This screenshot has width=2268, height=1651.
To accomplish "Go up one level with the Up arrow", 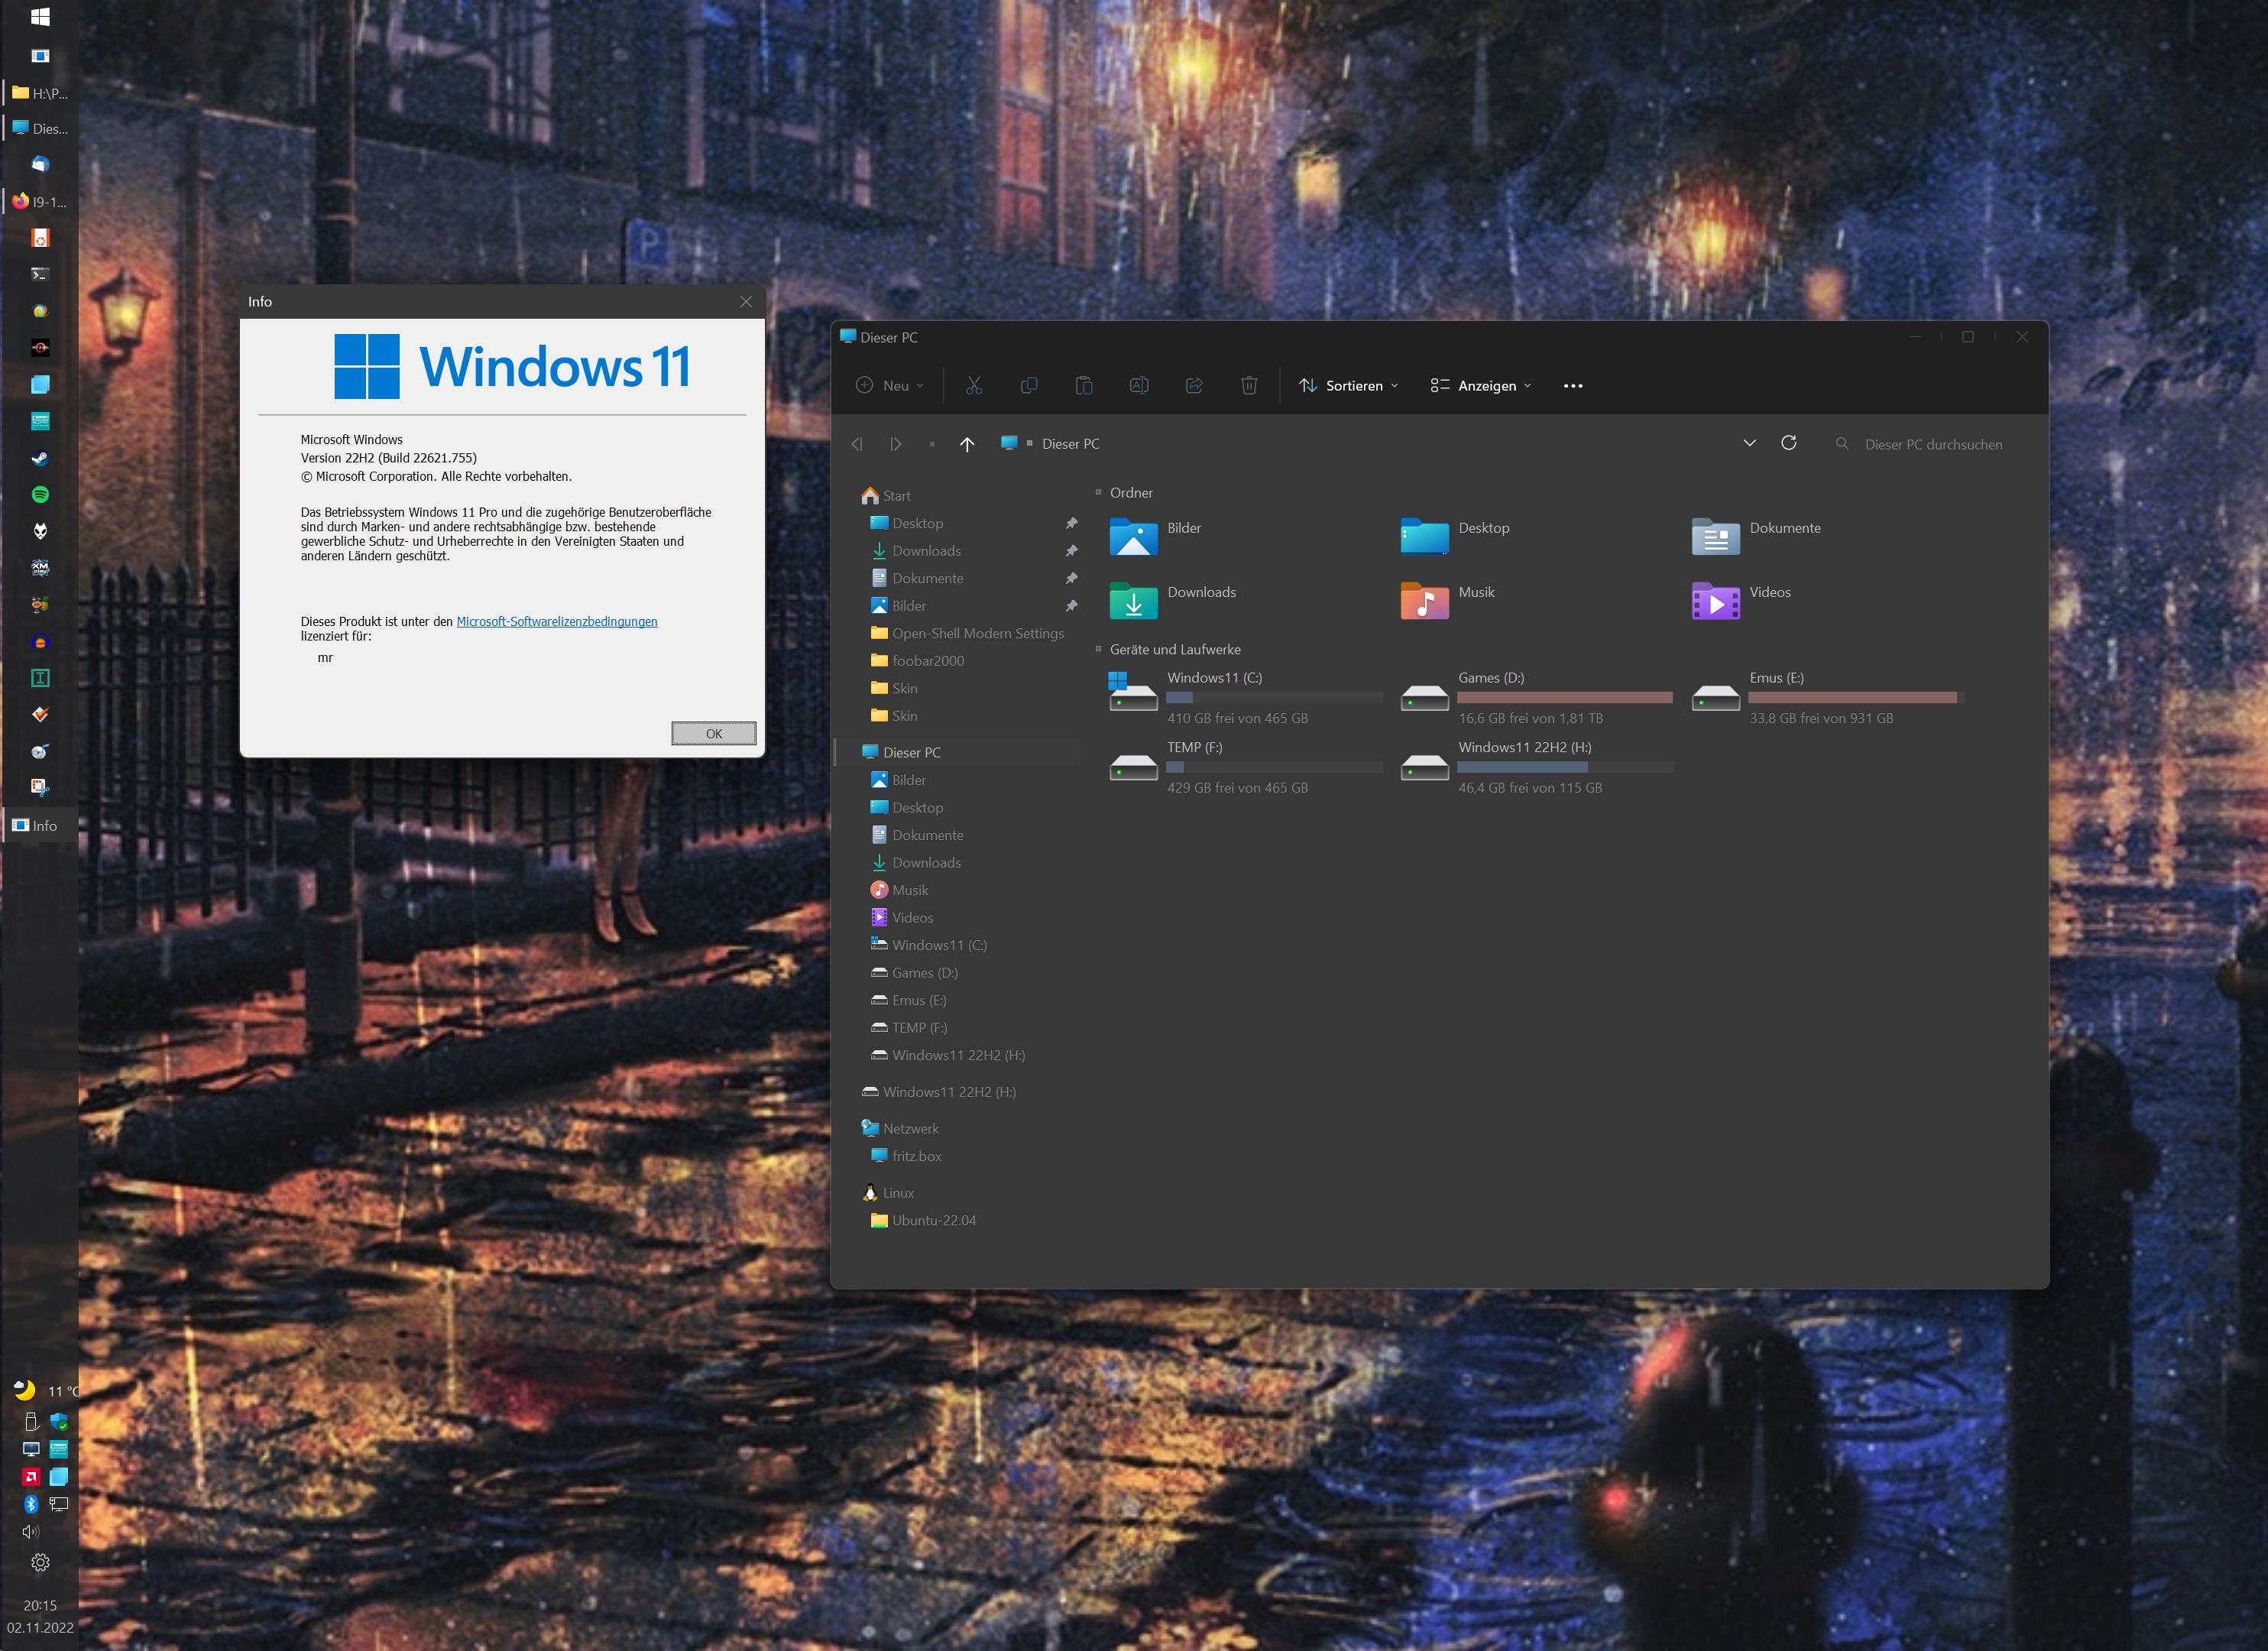I will (x=966, y=444).
